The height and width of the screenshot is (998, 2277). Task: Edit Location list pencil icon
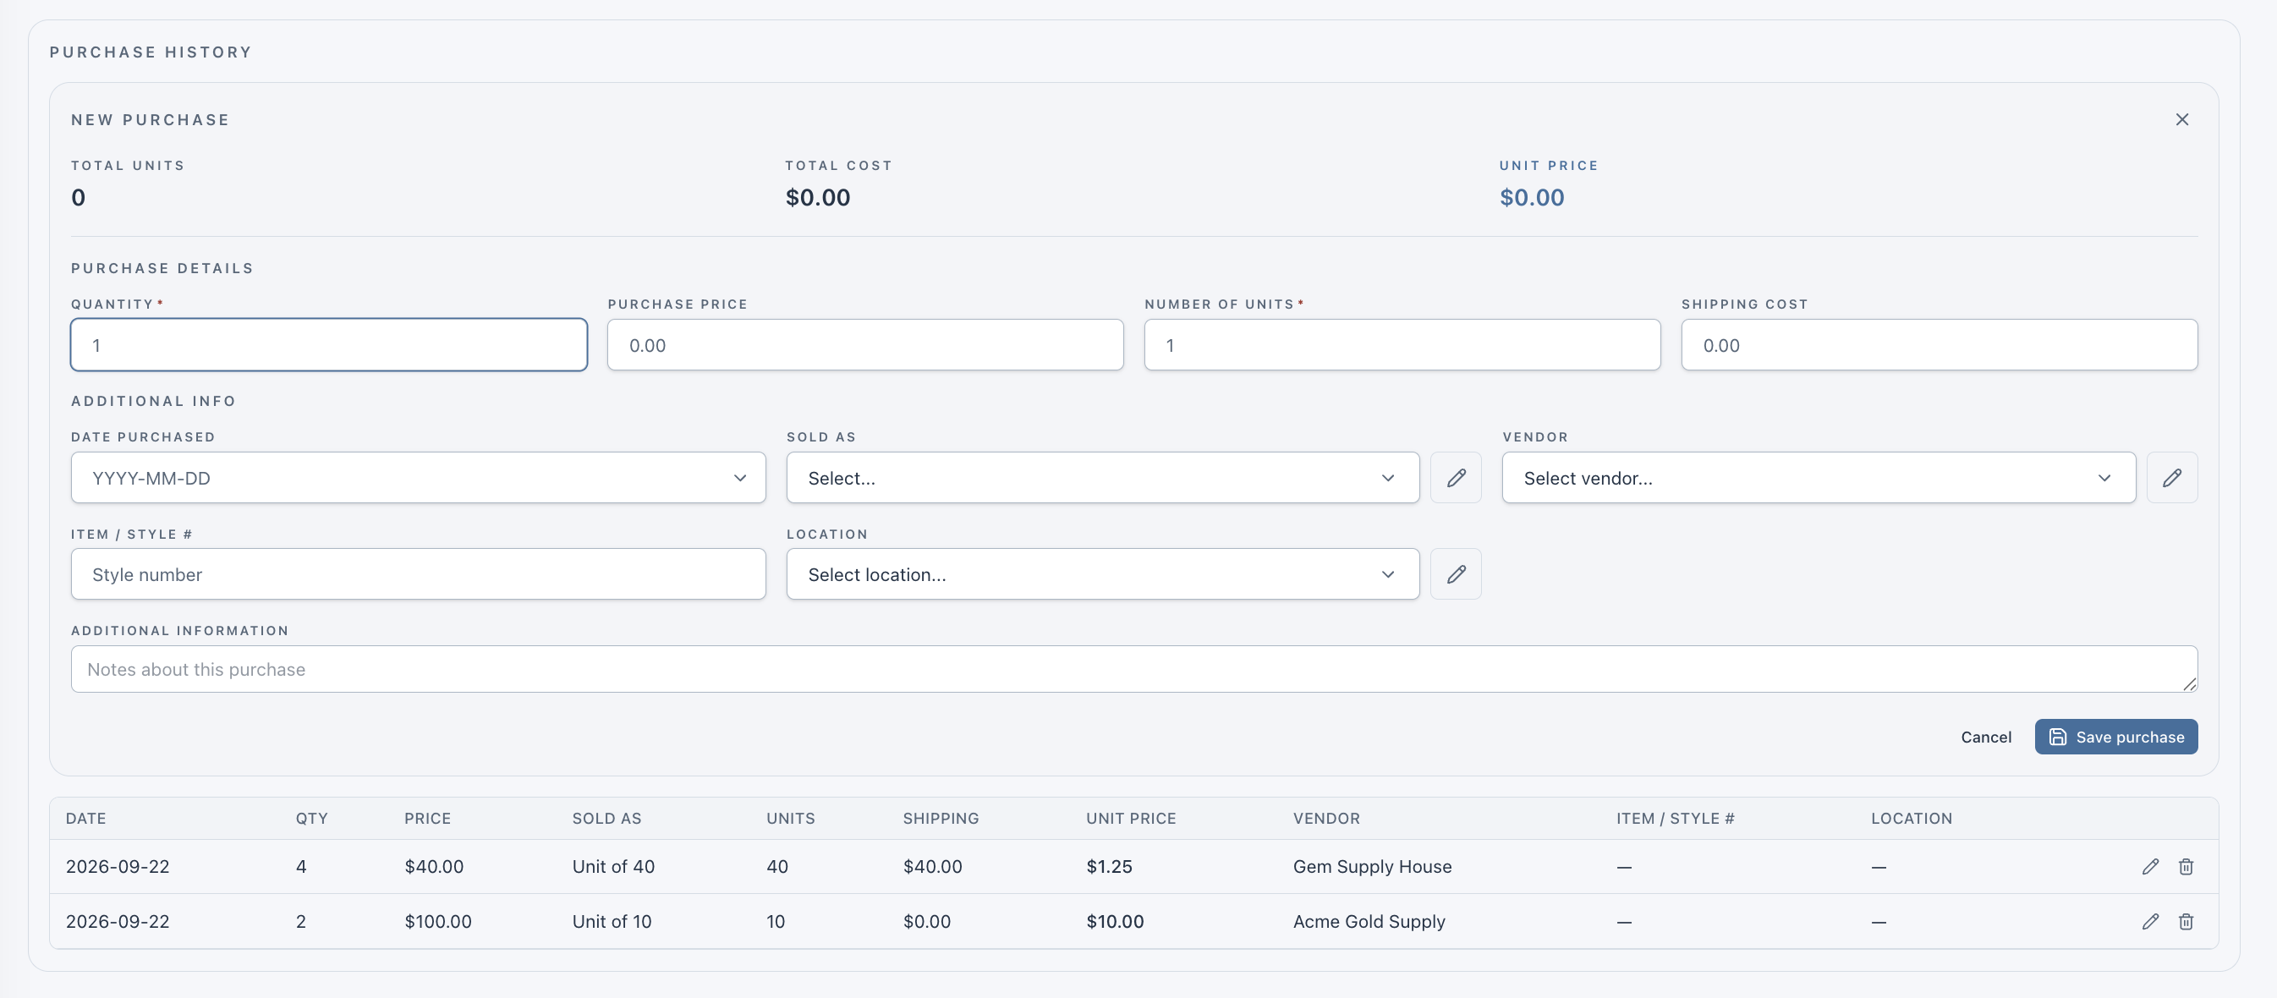[1456, 574]
